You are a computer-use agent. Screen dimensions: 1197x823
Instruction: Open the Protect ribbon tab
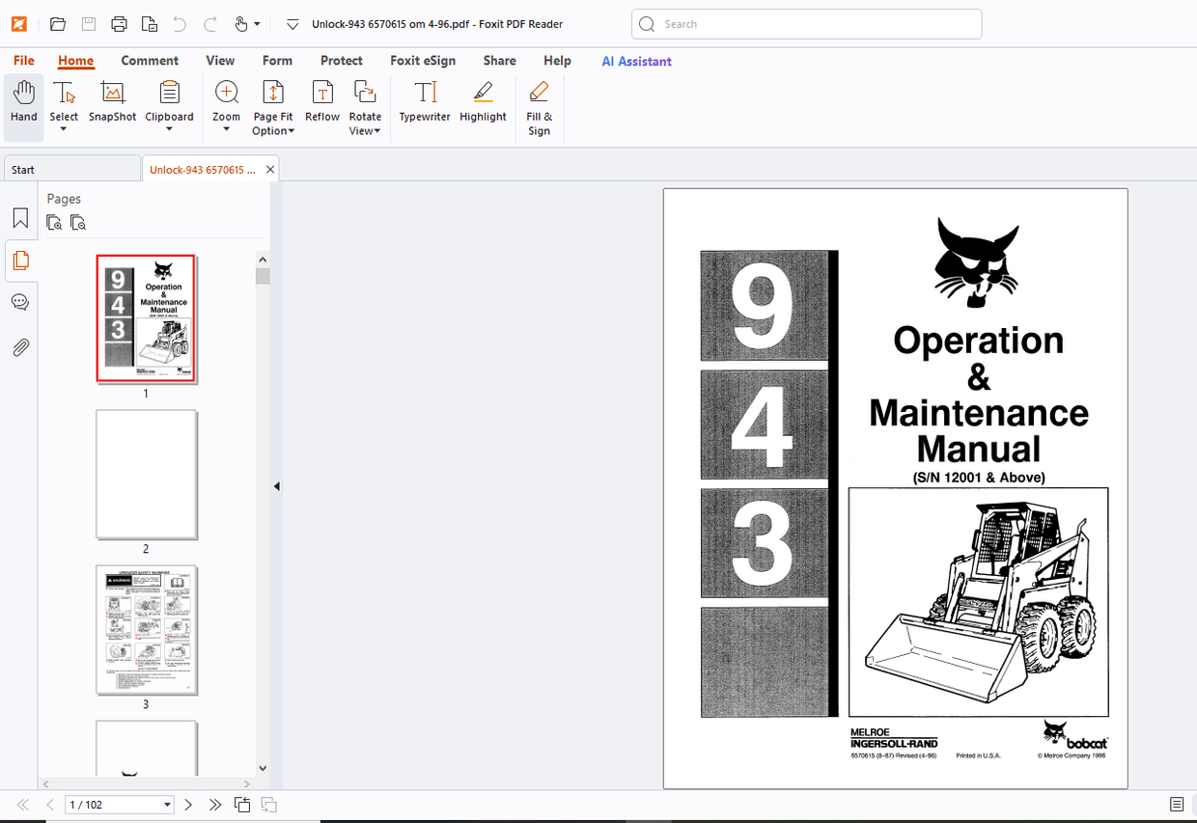click(x=341, y=60)
